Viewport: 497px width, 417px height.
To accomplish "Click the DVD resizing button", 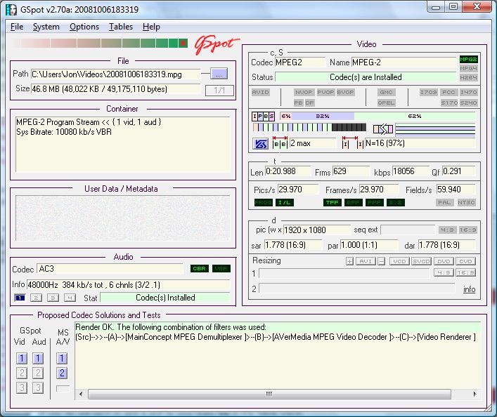I will (444, 262).
